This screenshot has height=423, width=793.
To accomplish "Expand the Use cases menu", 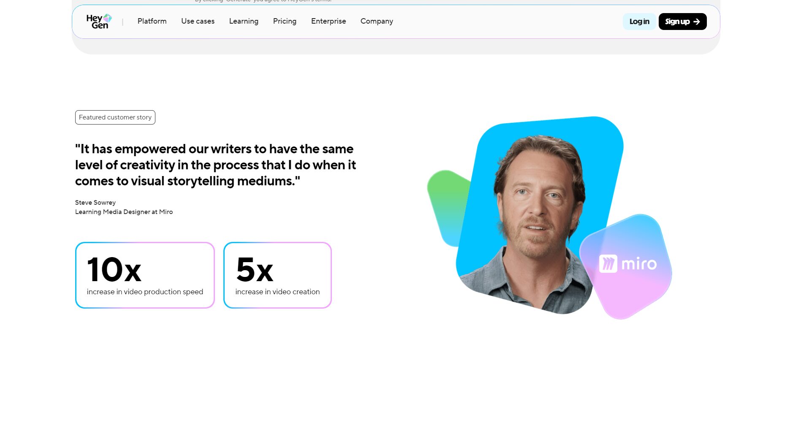I will 198,21.
